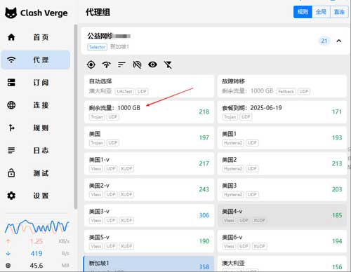The width and height of the screenshot is (351, 272).
Task: Select the 美国5-v node
Action: 149,241
